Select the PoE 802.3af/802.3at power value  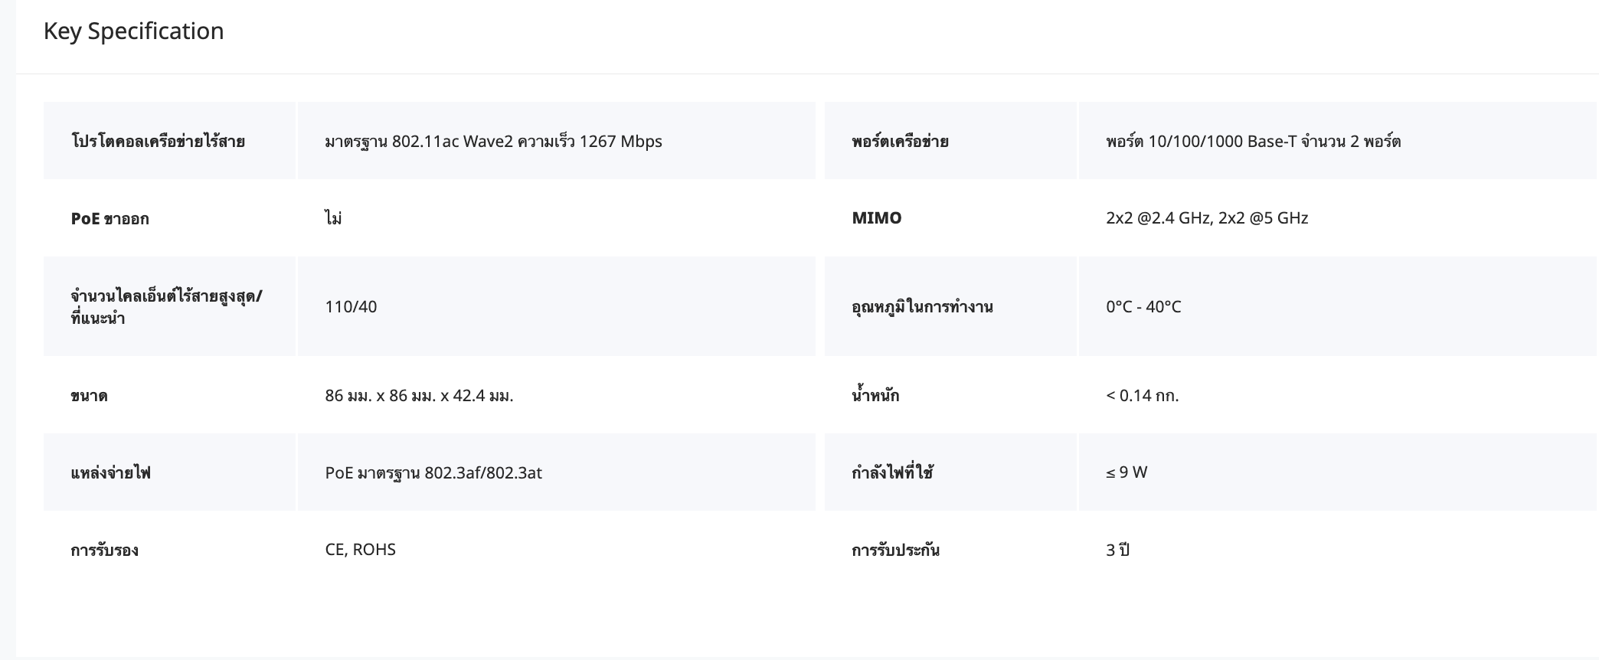point(433,473)
